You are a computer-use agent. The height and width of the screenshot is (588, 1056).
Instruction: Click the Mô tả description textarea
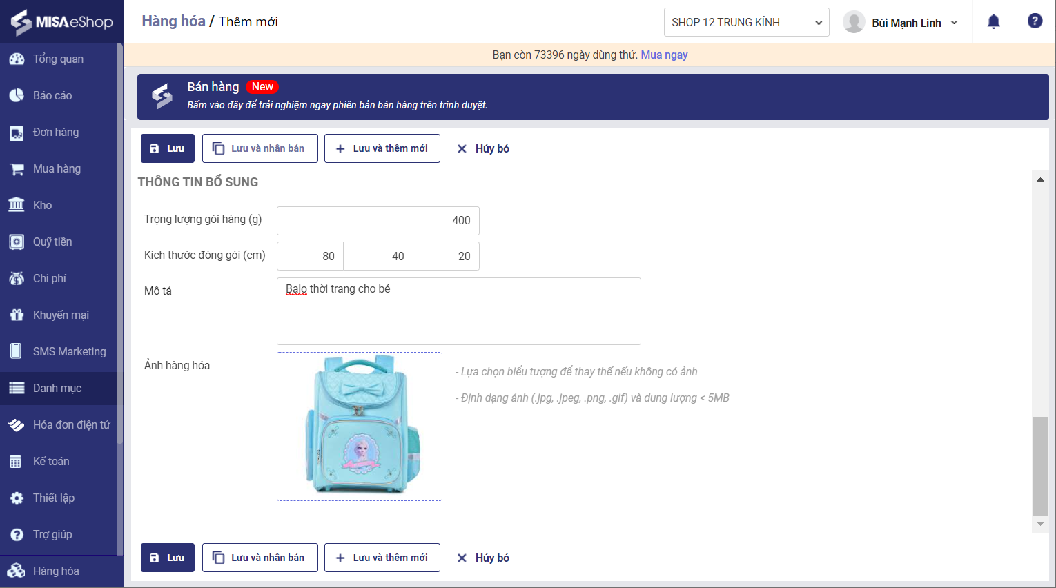pyautogui.click(x=459, y=311)
